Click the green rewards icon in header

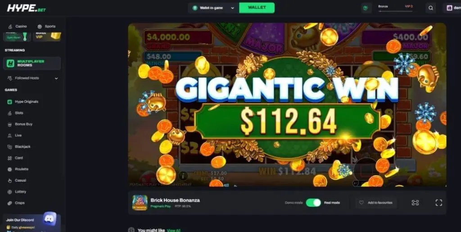[366, 8]
